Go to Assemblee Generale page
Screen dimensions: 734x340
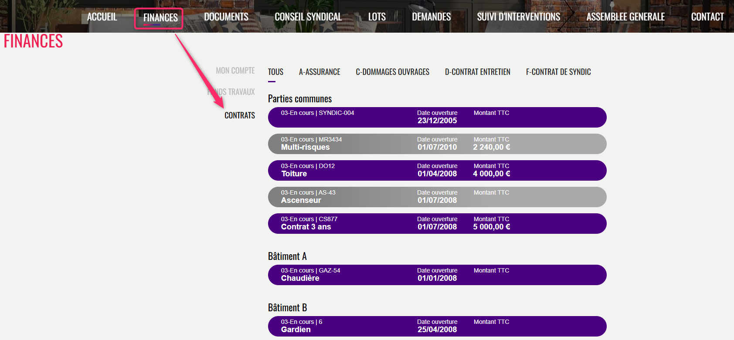[625, 17]
